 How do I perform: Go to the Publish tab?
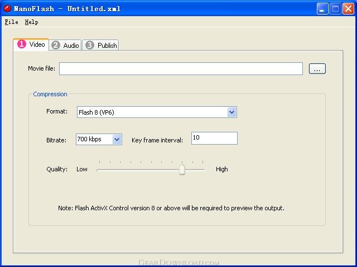tap(107, 45)
